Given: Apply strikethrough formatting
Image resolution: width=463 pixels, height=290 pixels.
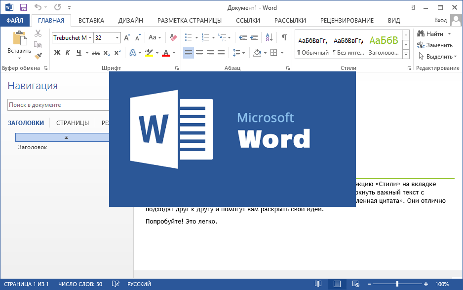Looking at the screenshot, I should [x=96, y=53].
